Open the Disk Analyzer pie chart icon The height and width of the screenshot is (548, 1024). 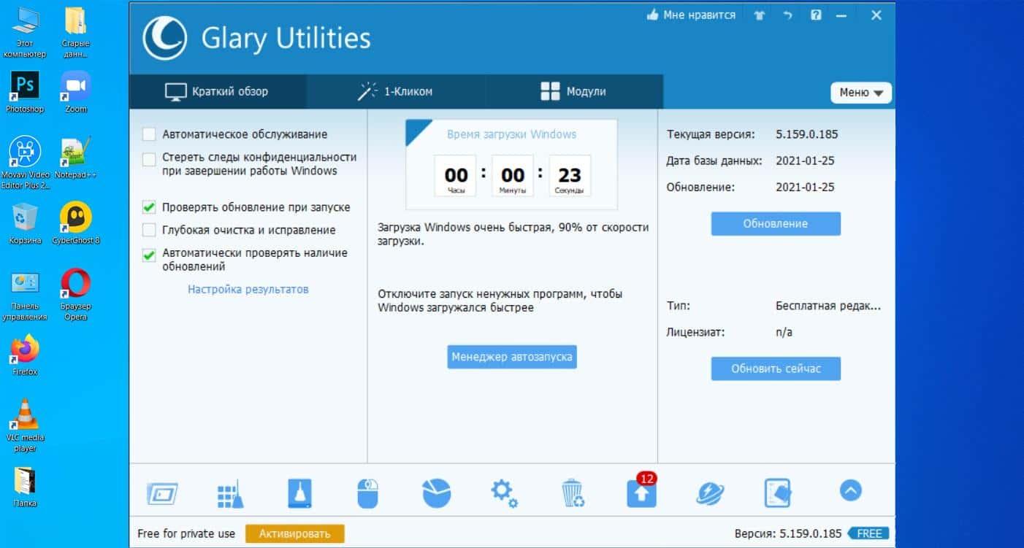[x=436, y=494]
